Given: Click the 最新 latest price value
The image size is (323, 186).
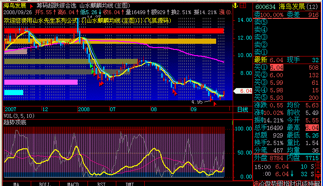Looking at the screenshot, I should pyautogui.click(x=277, y=60).
